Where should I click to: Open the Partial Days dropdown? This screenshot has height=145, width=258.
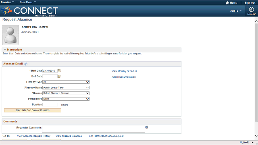point(66,99)
